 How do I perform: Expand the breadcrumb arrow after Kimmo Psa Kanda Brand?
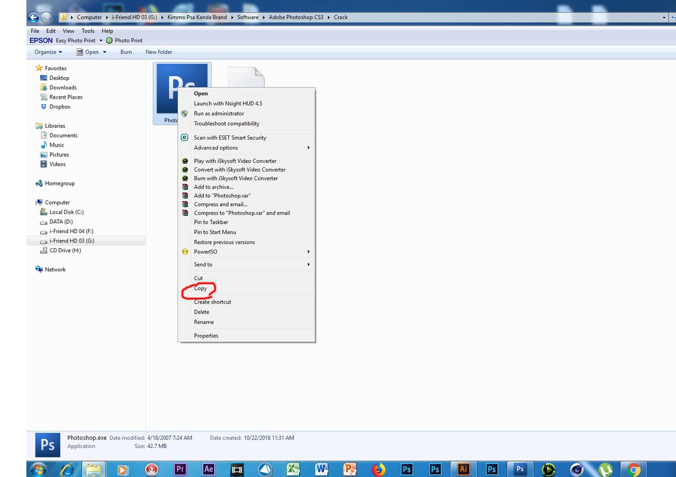coord(232,17)
